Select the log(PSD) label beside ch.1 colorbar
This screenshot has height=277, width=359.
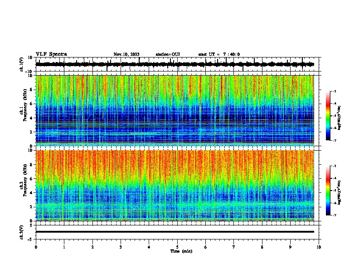click(339, 118)
